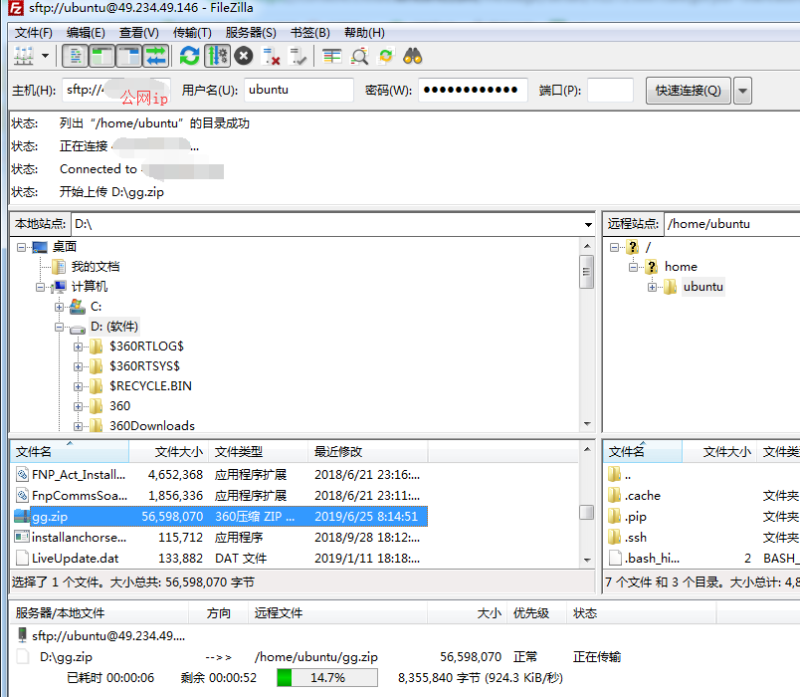Viewport: 800px width, 697px height.
Task: Open the 服务器(S) menu
Action: 253,32
